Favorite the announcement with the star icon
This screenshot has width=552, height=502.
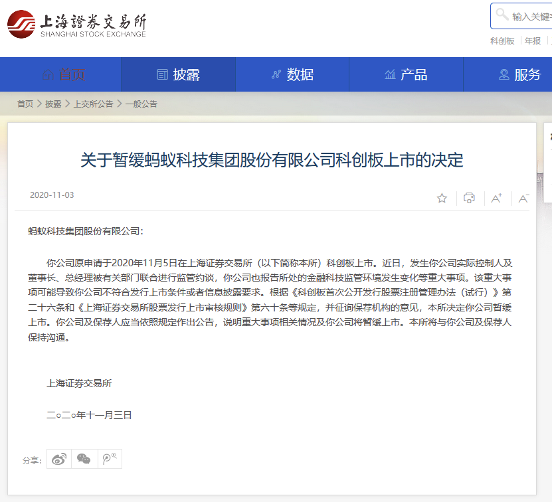point(442,198)
